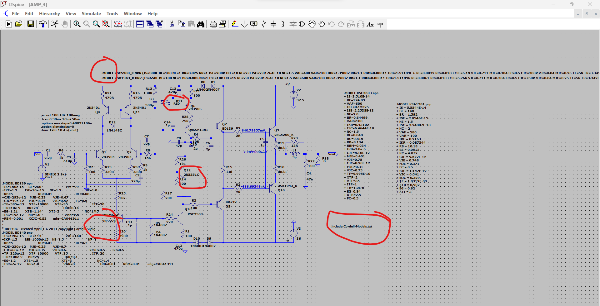Tile windows horizontally from the toolbar

(140, 24)
